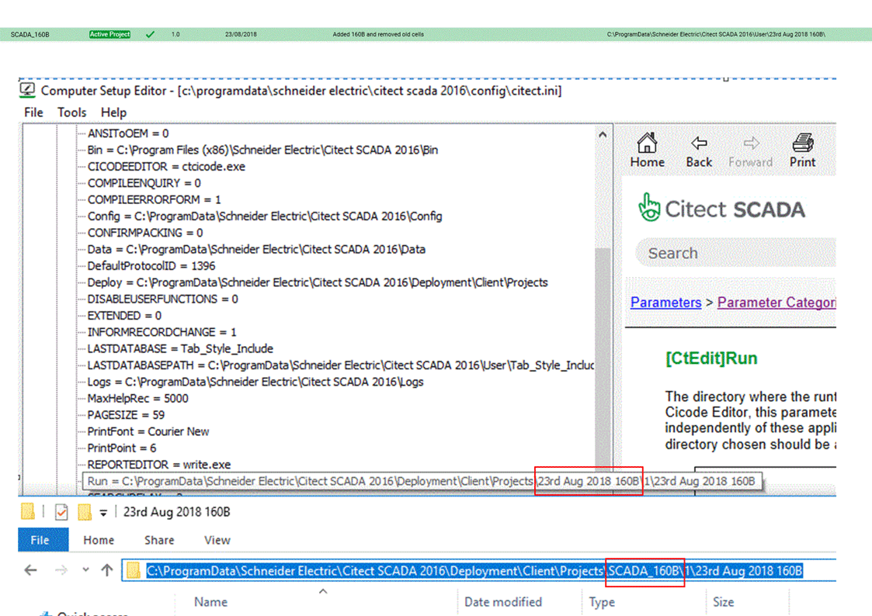Click the SCADA_160B project name
The width and height of the screenshot is (872, 616).
coord(30,34)
